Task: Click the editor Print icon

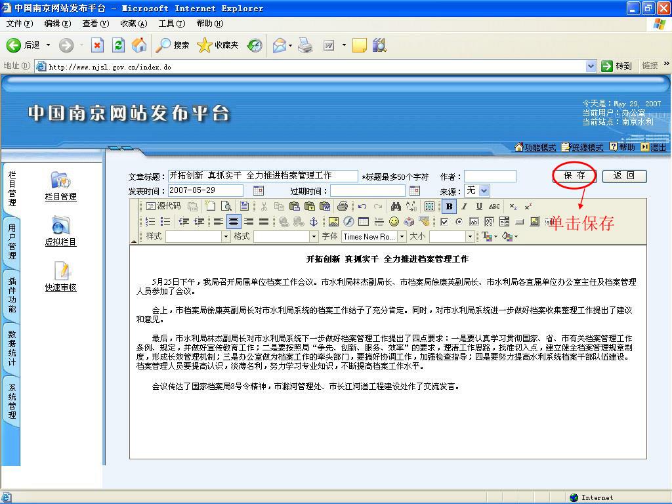Action: (343, 206)
